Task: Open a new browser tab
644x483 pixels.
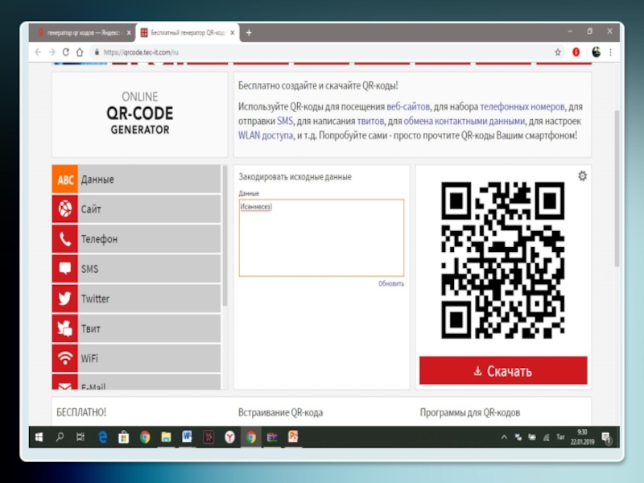Action: pos(249,32)
